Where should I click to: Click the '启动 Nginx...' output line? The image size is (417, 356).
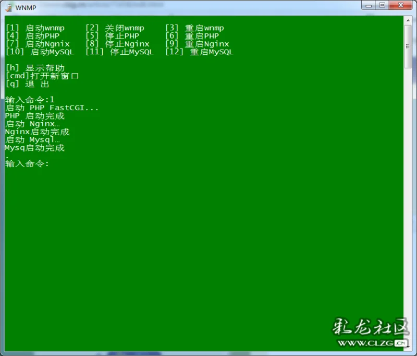(x=32, y=124)
